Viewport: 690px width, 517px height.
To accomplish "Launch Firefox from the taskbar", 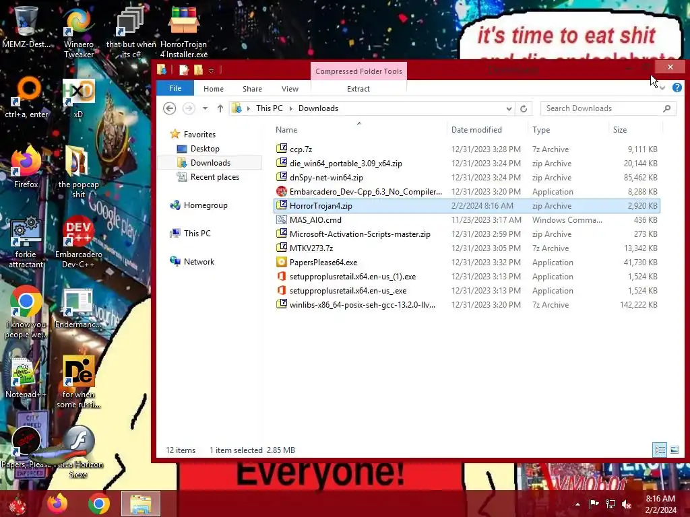I will [58, 504].
